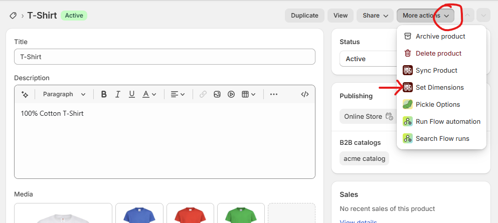Click the Online Store channel chip
This screenshot has height=223, width=498.
[368, 116]
